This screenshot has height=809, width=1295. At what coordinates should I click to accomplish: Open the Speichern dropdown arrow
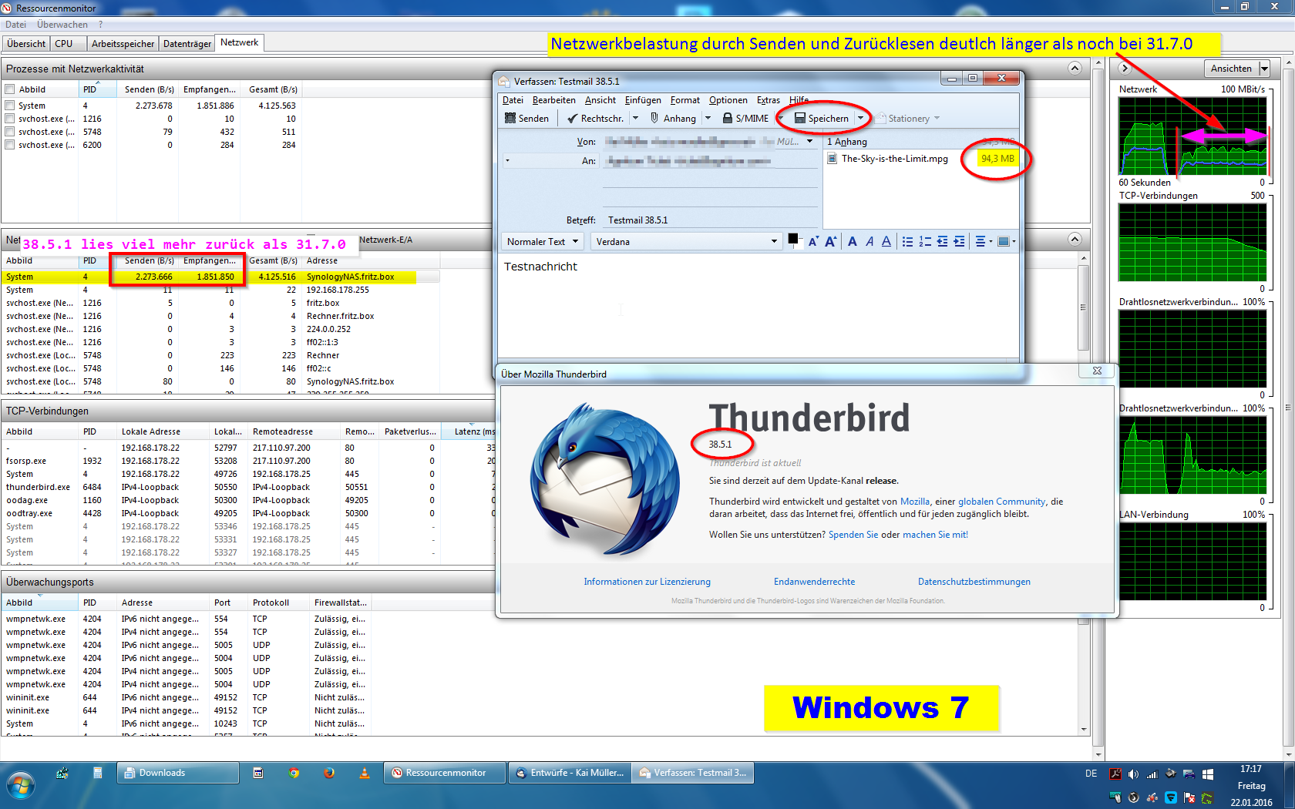[x=860, y=119]
